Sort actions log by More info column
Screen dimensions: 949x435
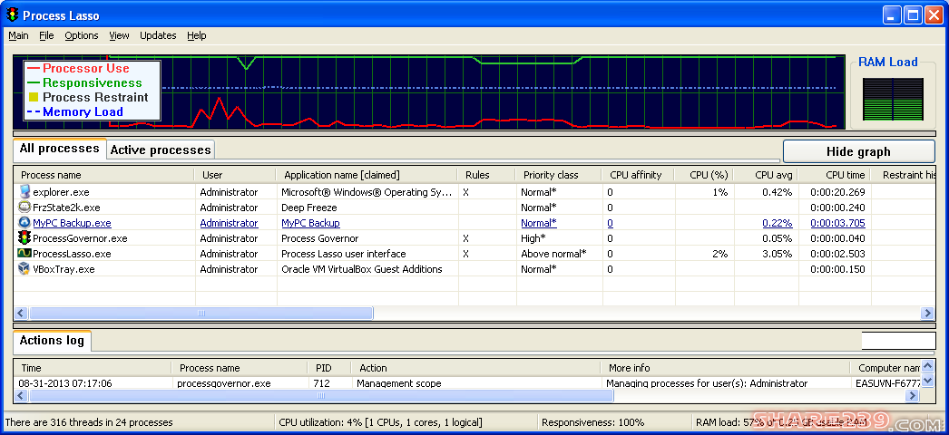725,368
